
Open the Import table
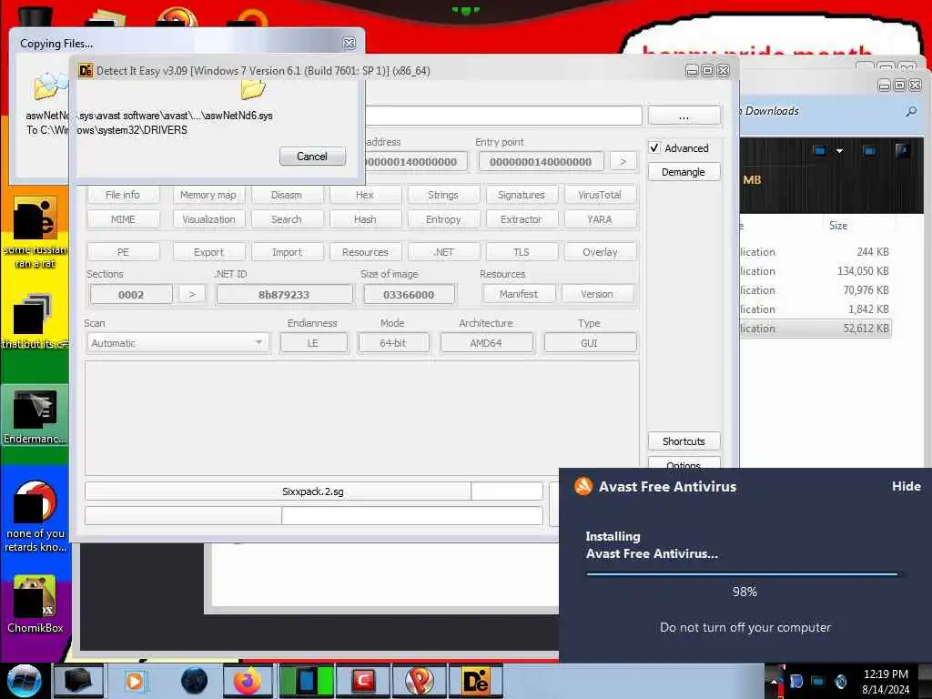287,252
